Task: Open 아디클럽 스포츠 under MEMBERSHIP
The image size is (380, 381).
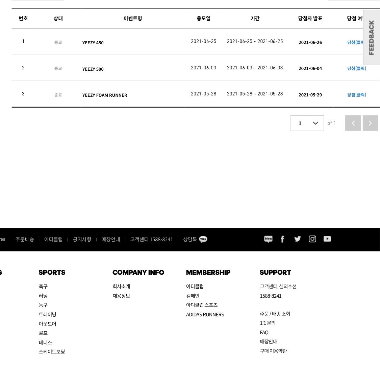Action: pyautogui.click(x=202, y=305)
